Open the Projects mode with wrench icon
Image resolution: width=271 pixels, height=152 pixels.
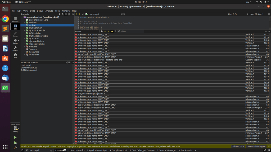pyautogui.click(x=15, y=49)
